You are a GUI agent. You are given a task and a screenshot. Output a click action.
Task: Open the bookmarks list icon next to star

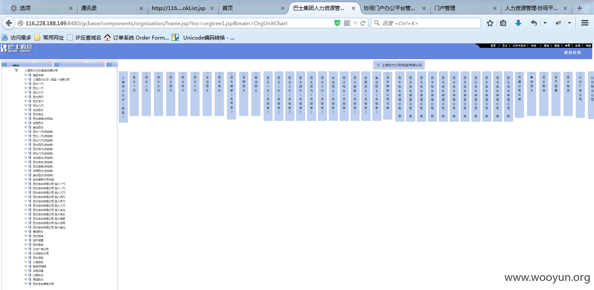[503, 23]
